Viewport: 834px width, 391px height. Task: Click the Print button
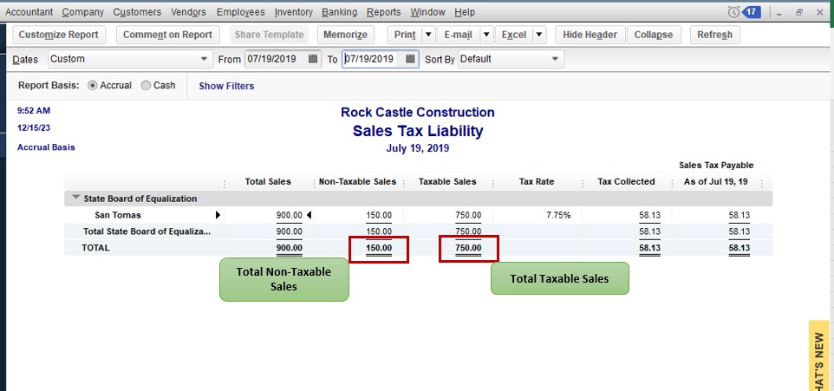point(405,35)
